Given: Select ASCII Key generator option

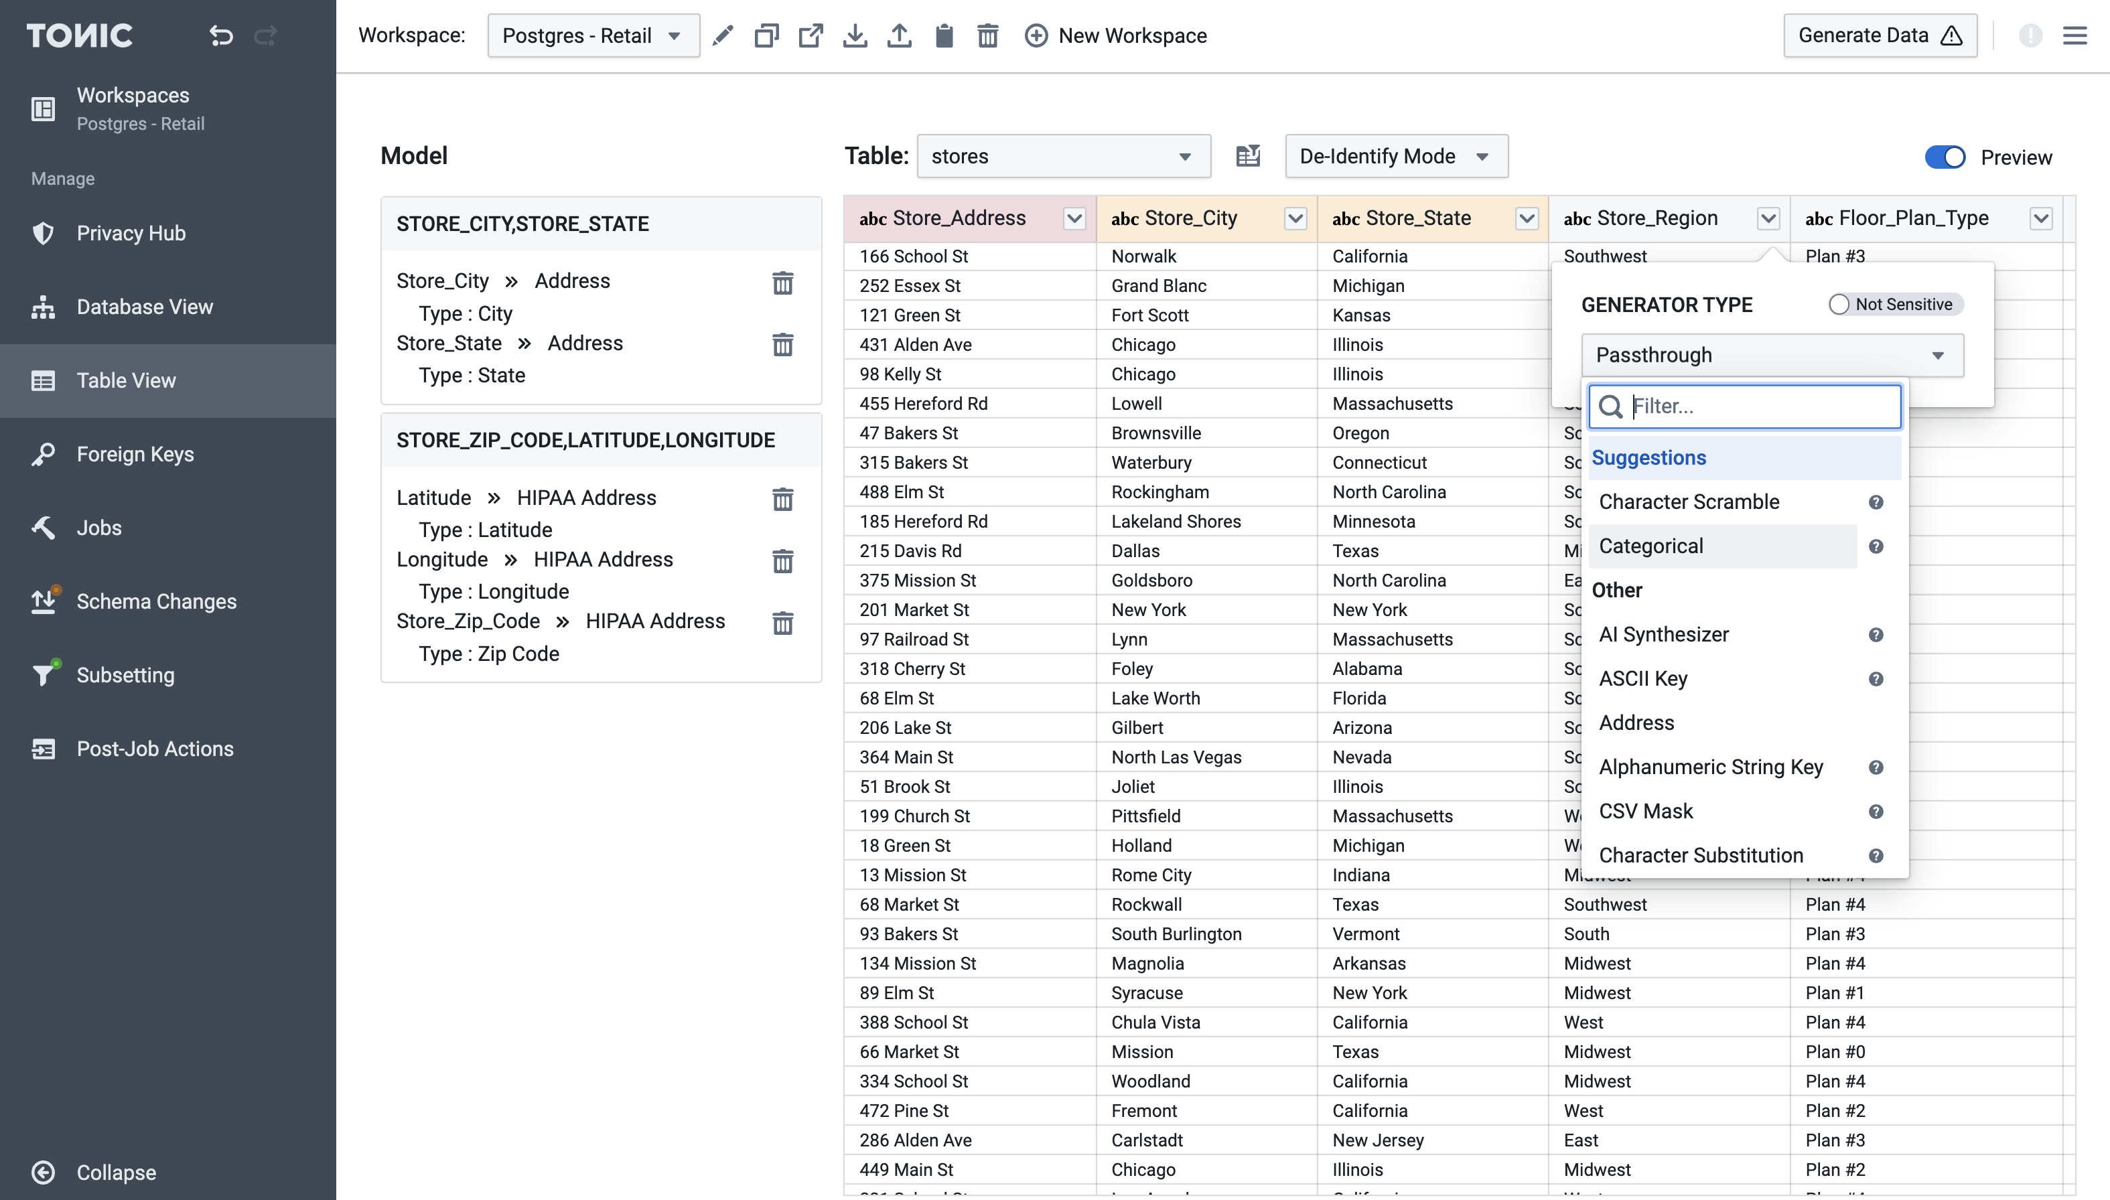Looking at the screenshot, I should click(1723, 679).
